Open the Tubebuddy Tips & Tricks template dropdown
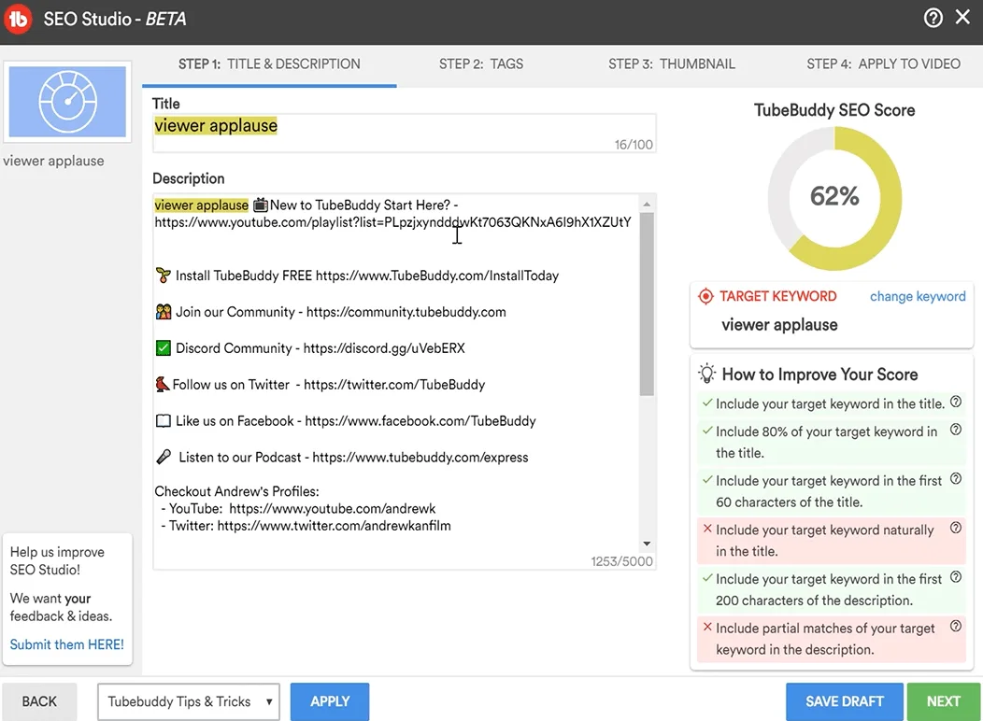Image resolution: width=983 pixels, height=721 pixels. tap(189, 701)
